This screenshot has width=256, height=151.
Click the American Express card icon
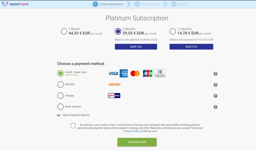pyautogui.click(x=124, y=73)
